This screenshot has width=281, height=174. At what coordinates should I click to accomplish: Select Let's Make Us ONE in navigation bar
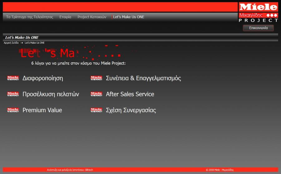coord(129,17)
